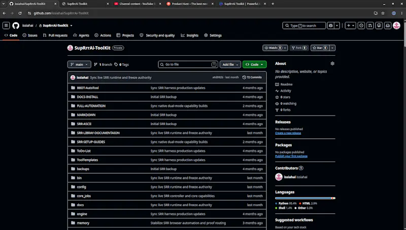Open the ToolTemplates folder
This screenshot has height=230, width=406.
[x=87, y=160]
